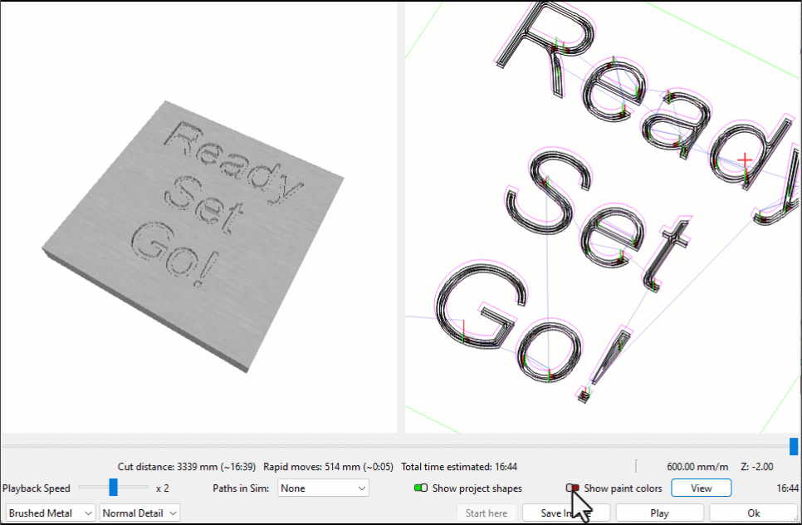Open the Paths in Sim dropdown
Image resolution: width=802 pixels, height=525 pixels.
coord(323,488)
